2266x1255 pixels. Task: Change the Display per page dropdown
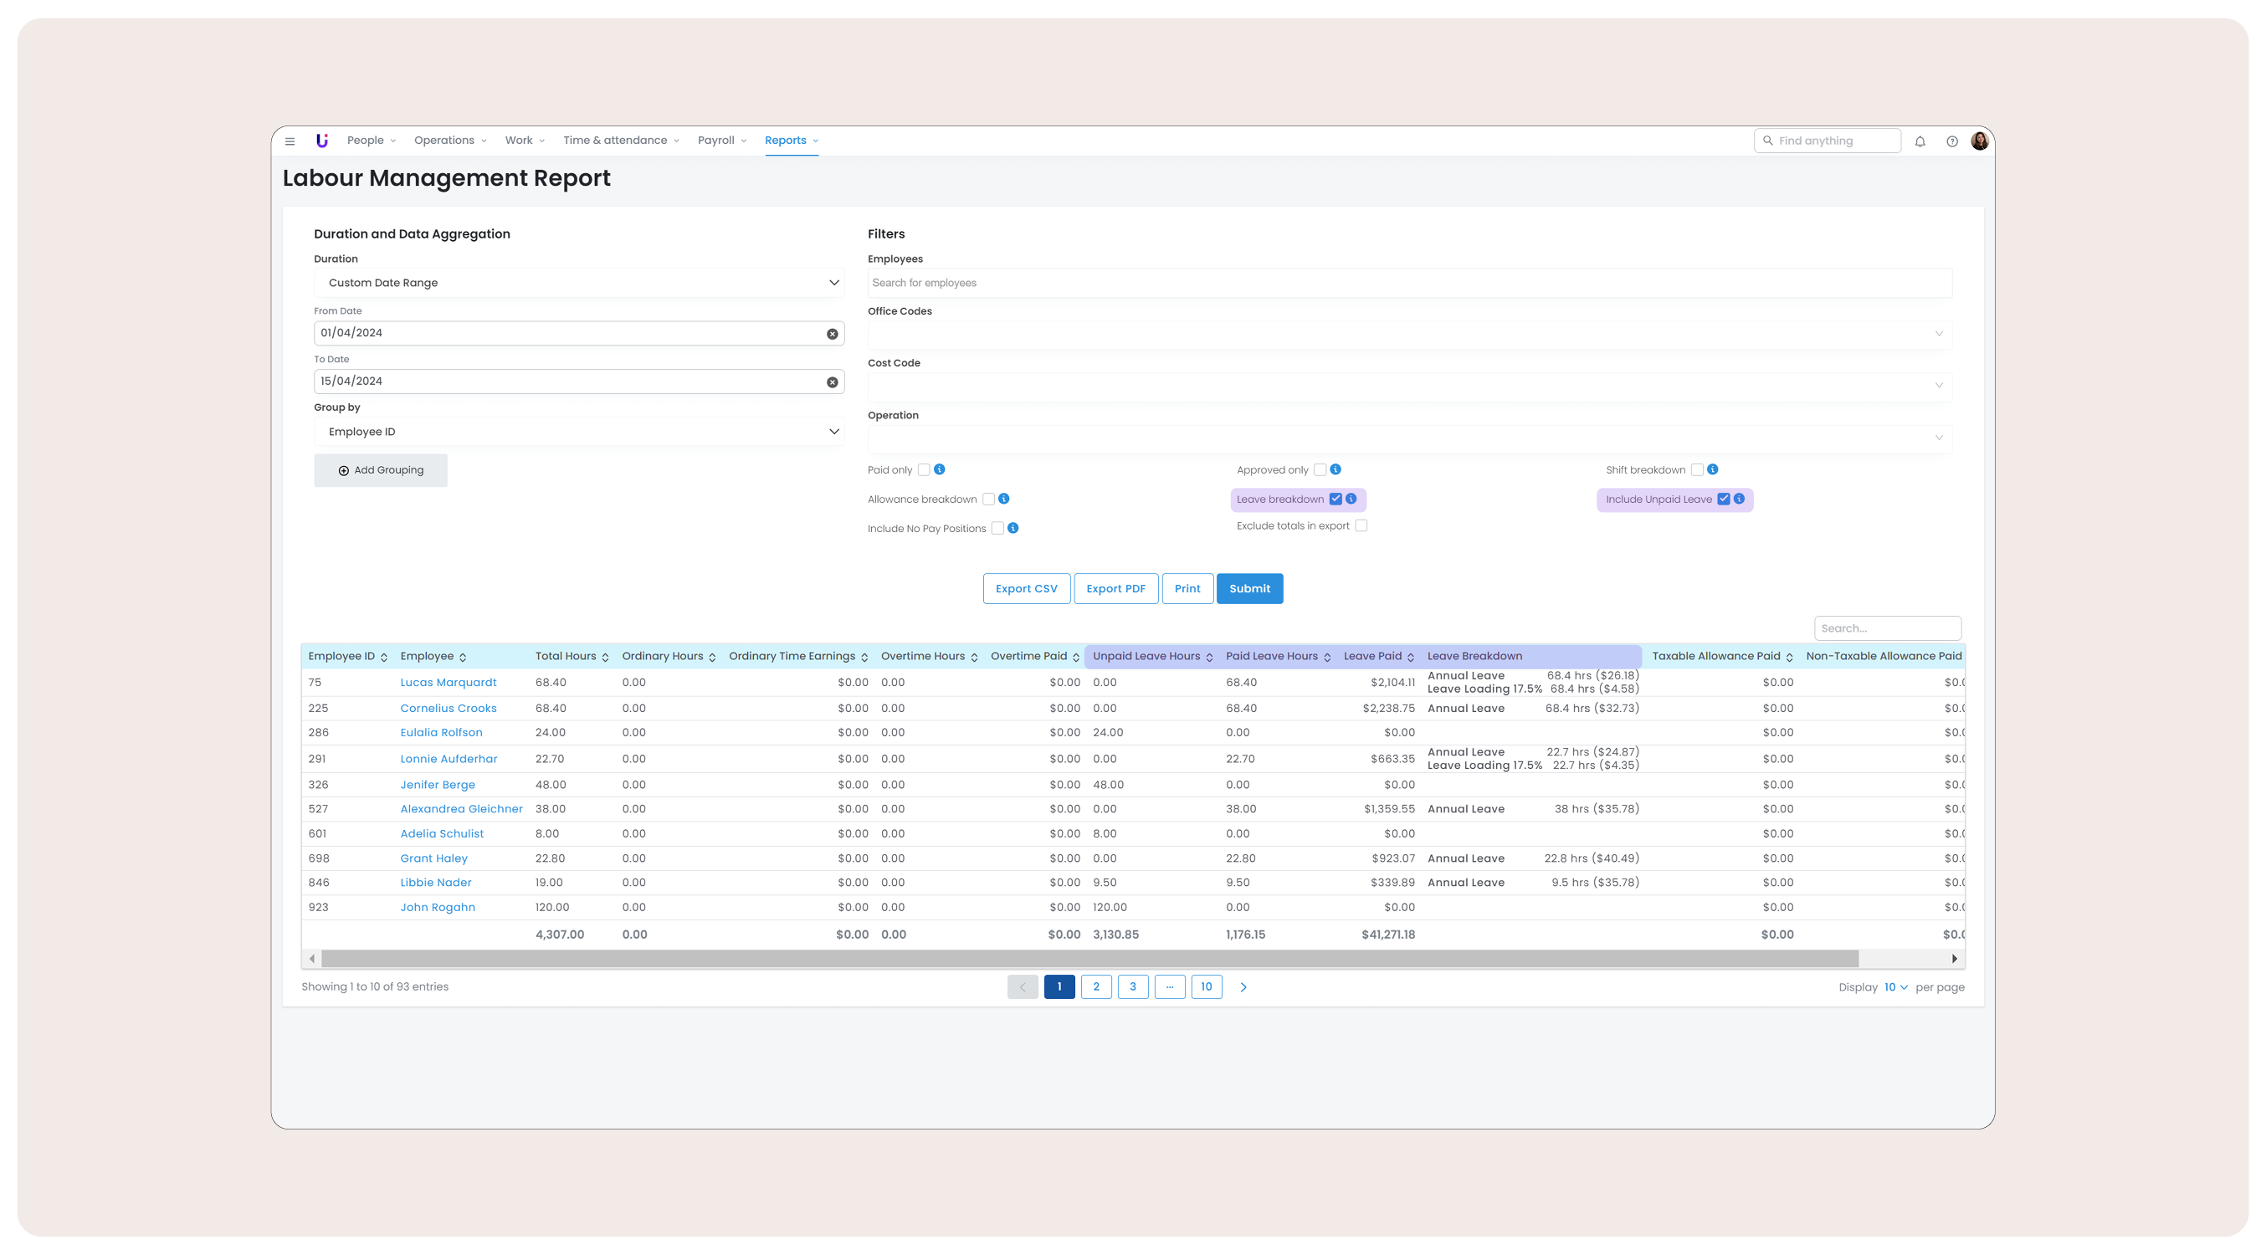tap(1894, 986)
